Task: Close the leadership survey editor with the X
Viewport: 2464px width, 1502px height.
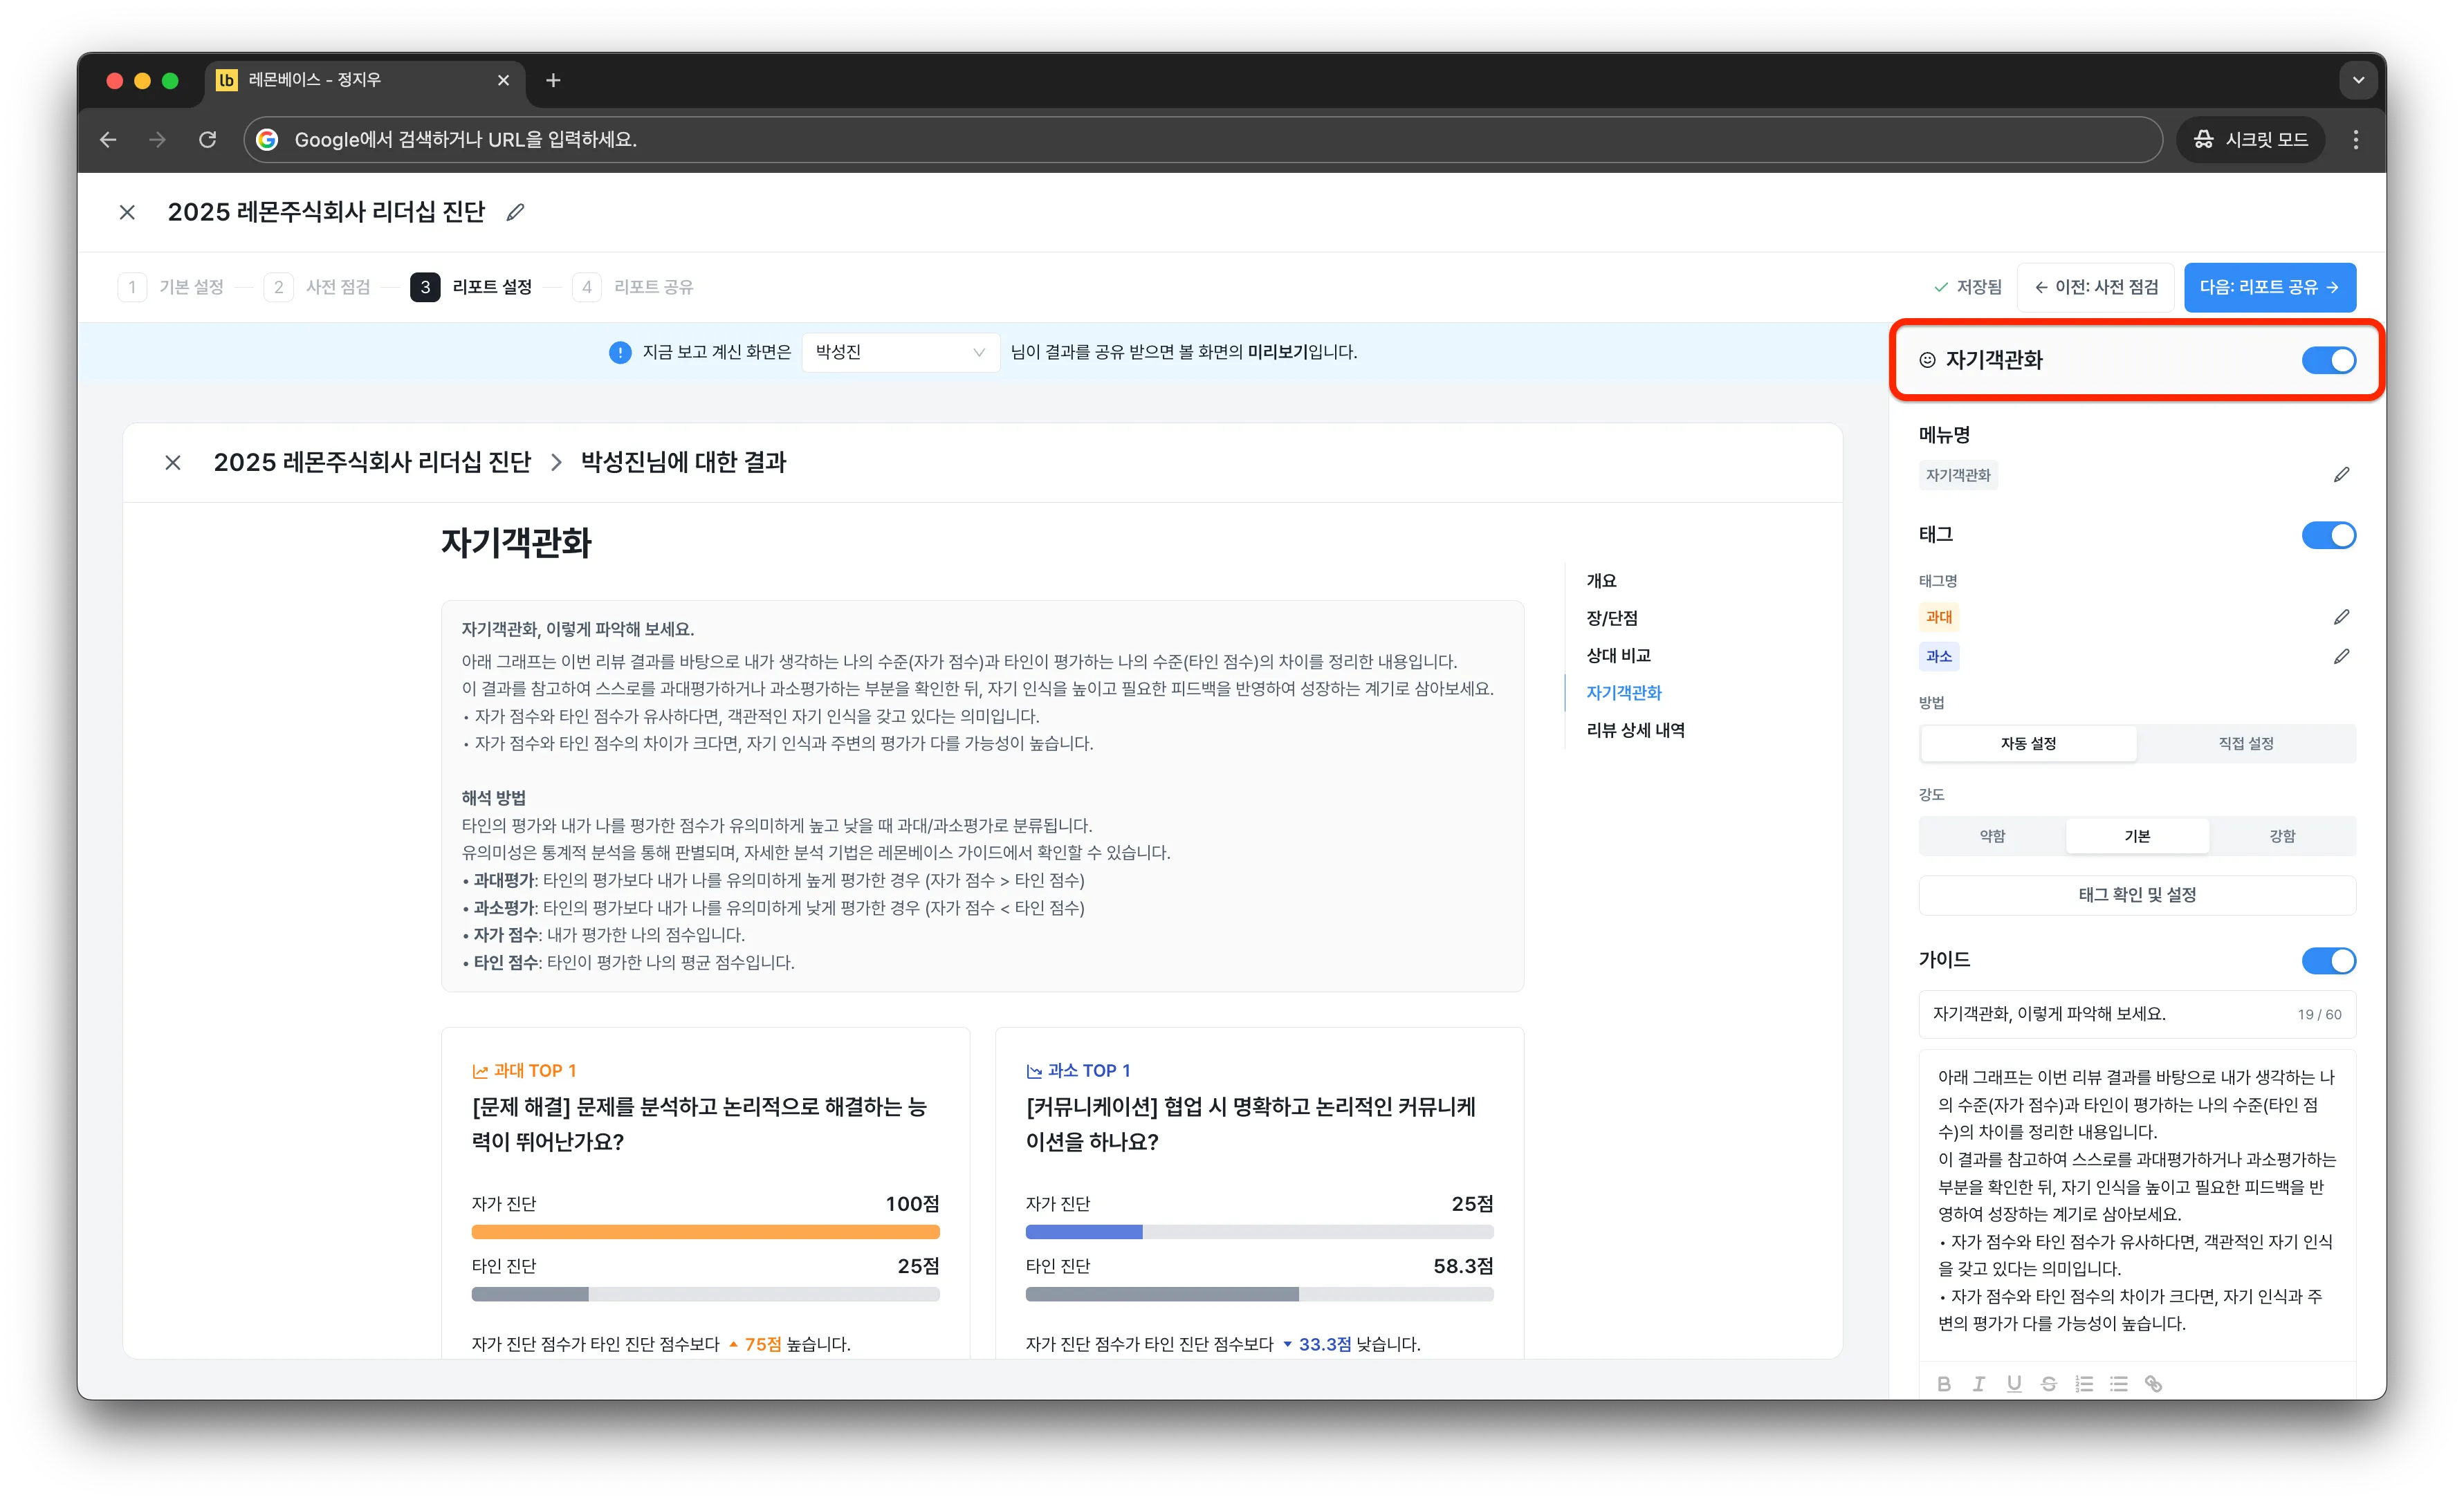Action: click(x=127, y=212)
